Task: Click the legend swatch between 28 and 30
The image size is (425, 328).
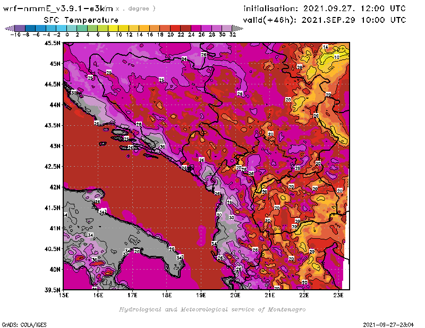Action: point(216,28)
